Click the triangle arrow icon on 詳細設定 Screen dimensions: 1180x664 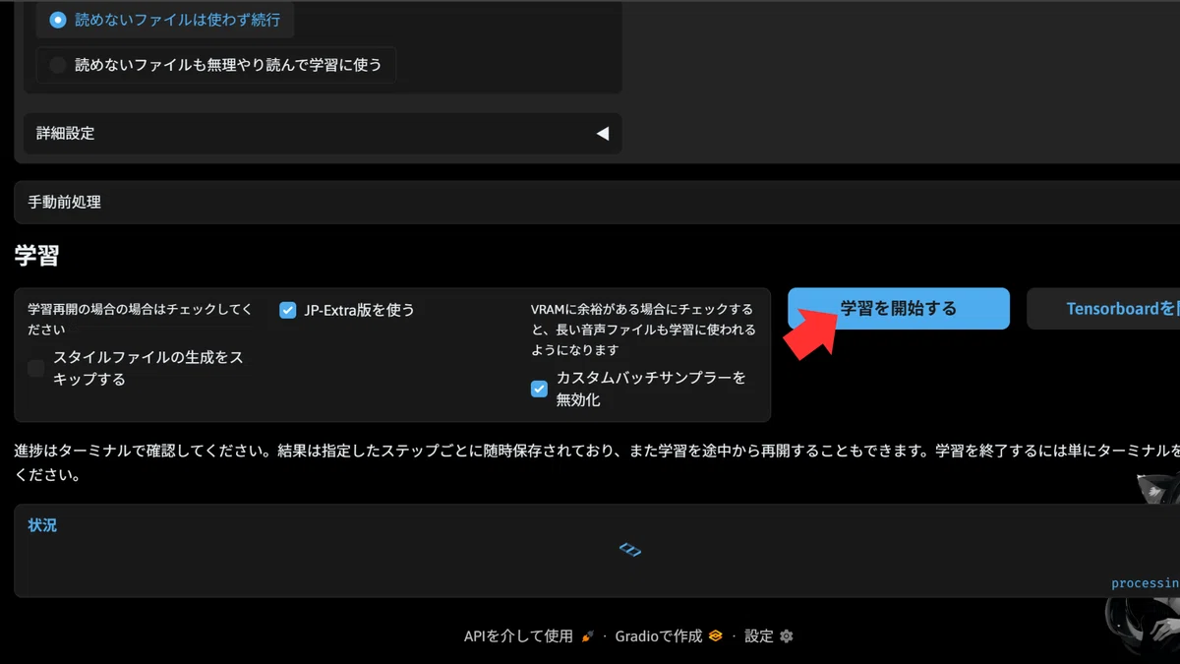point(603,133)
